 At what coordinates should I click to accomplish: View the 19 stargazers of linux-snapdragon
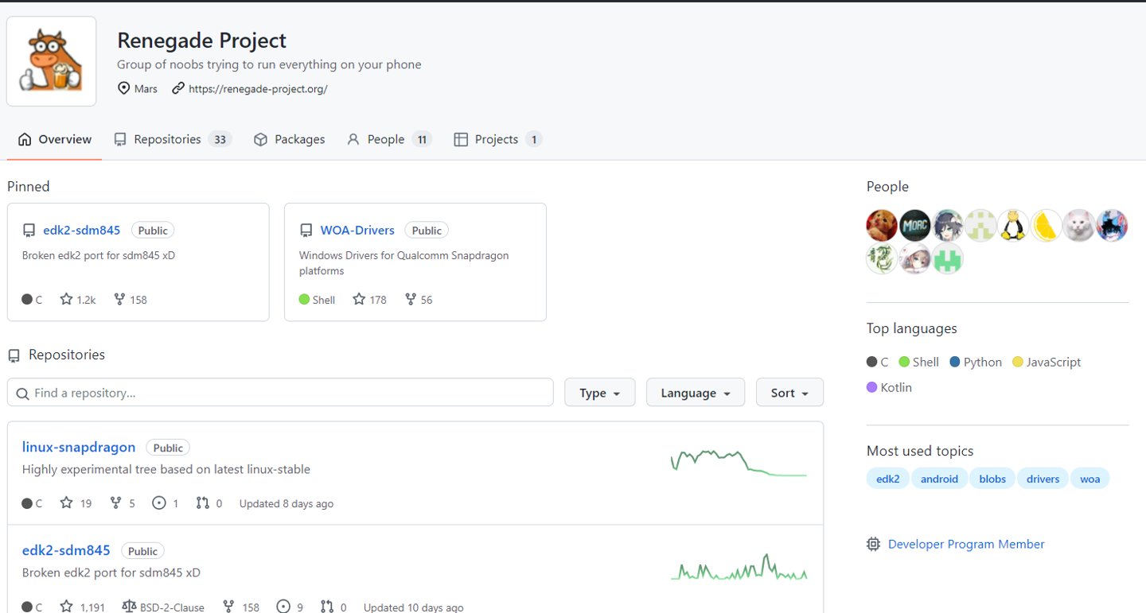76,503
